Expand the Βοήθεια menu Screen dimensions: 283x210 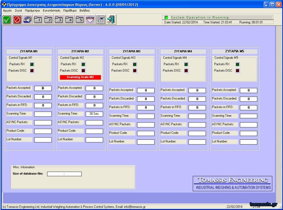point(85,10)
